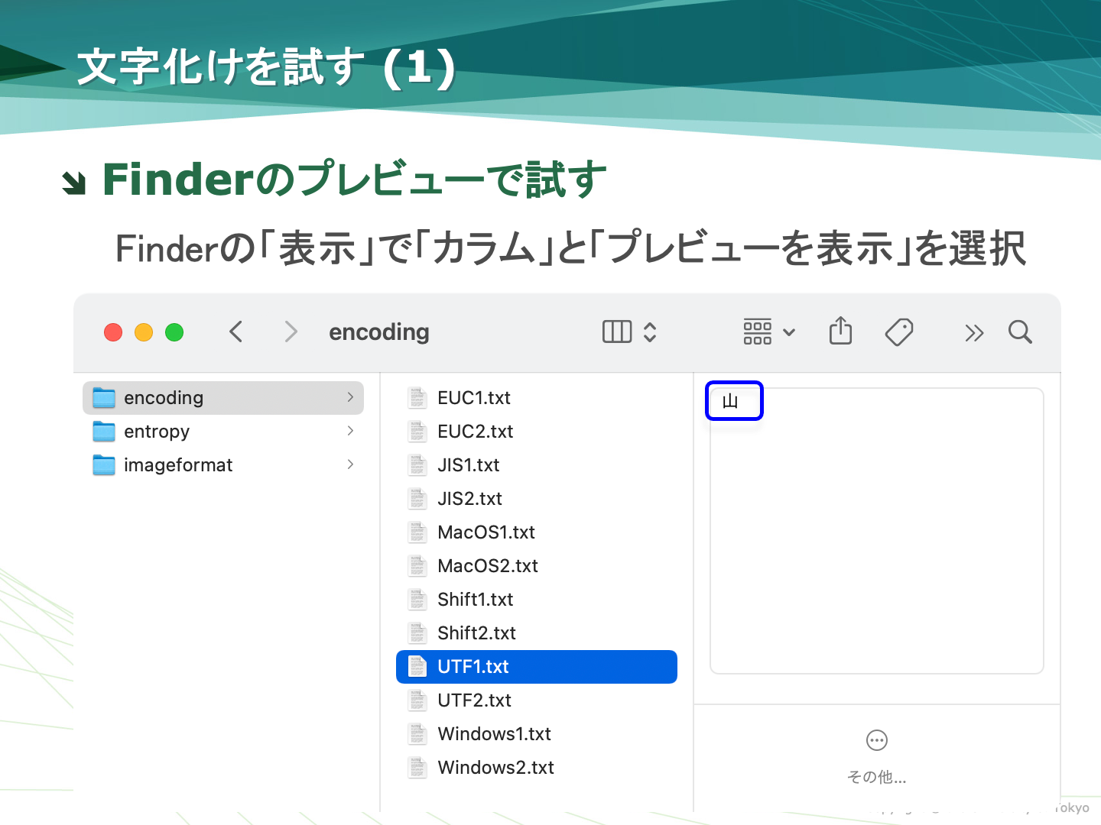The image size is (1101, 825).
Task: Click the document icon beside EUC2.txt
Action: pyautogui.click(x=417, y=432)
